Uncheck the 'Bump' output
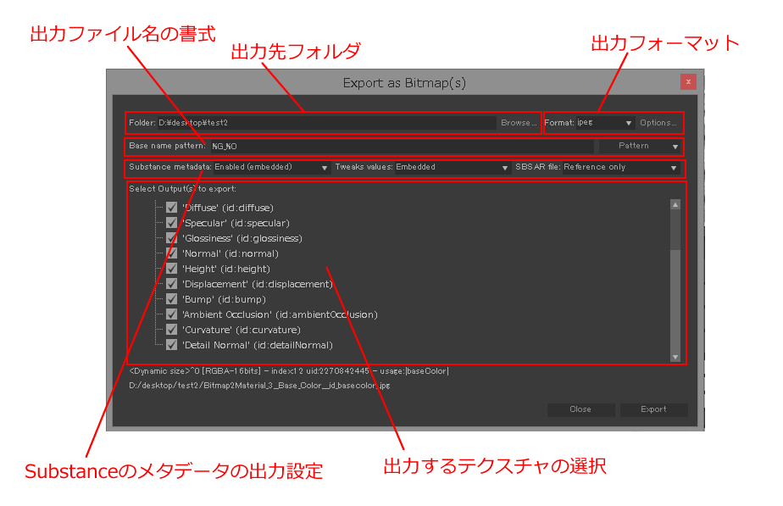Viewport: 783px width, 506px height. point(172,299)
